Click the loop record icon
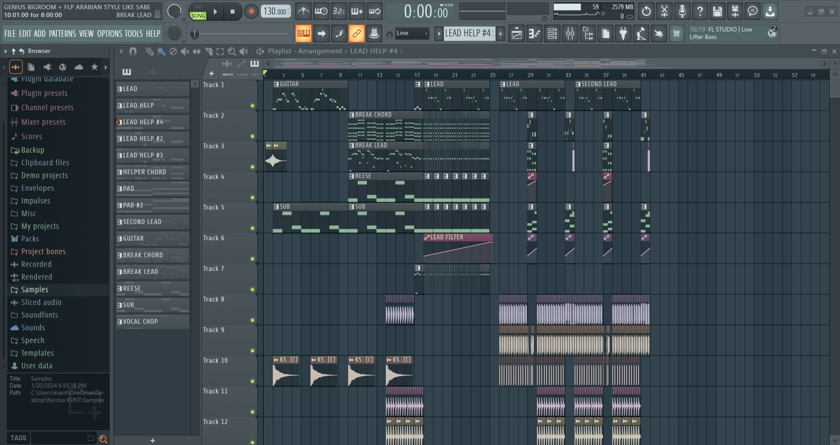Viewport: 840px width, 445px height. [375, 11]
